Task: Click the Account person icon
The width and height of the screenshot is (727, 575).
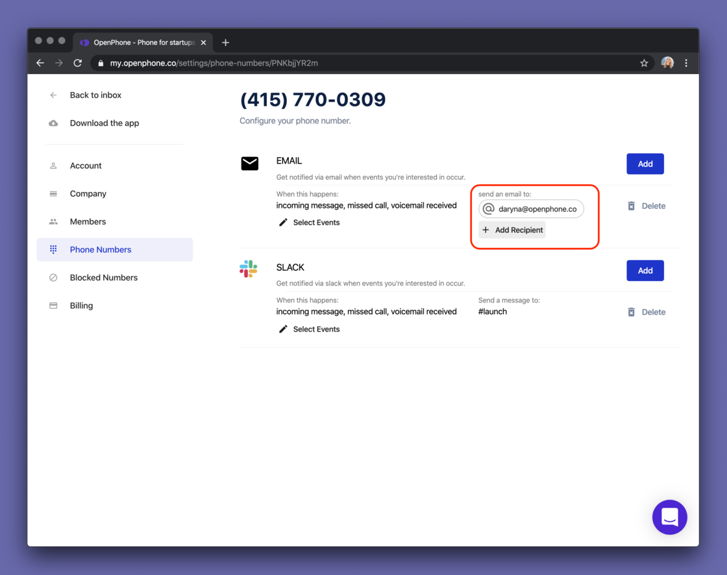Action: (x=53, y=165)
